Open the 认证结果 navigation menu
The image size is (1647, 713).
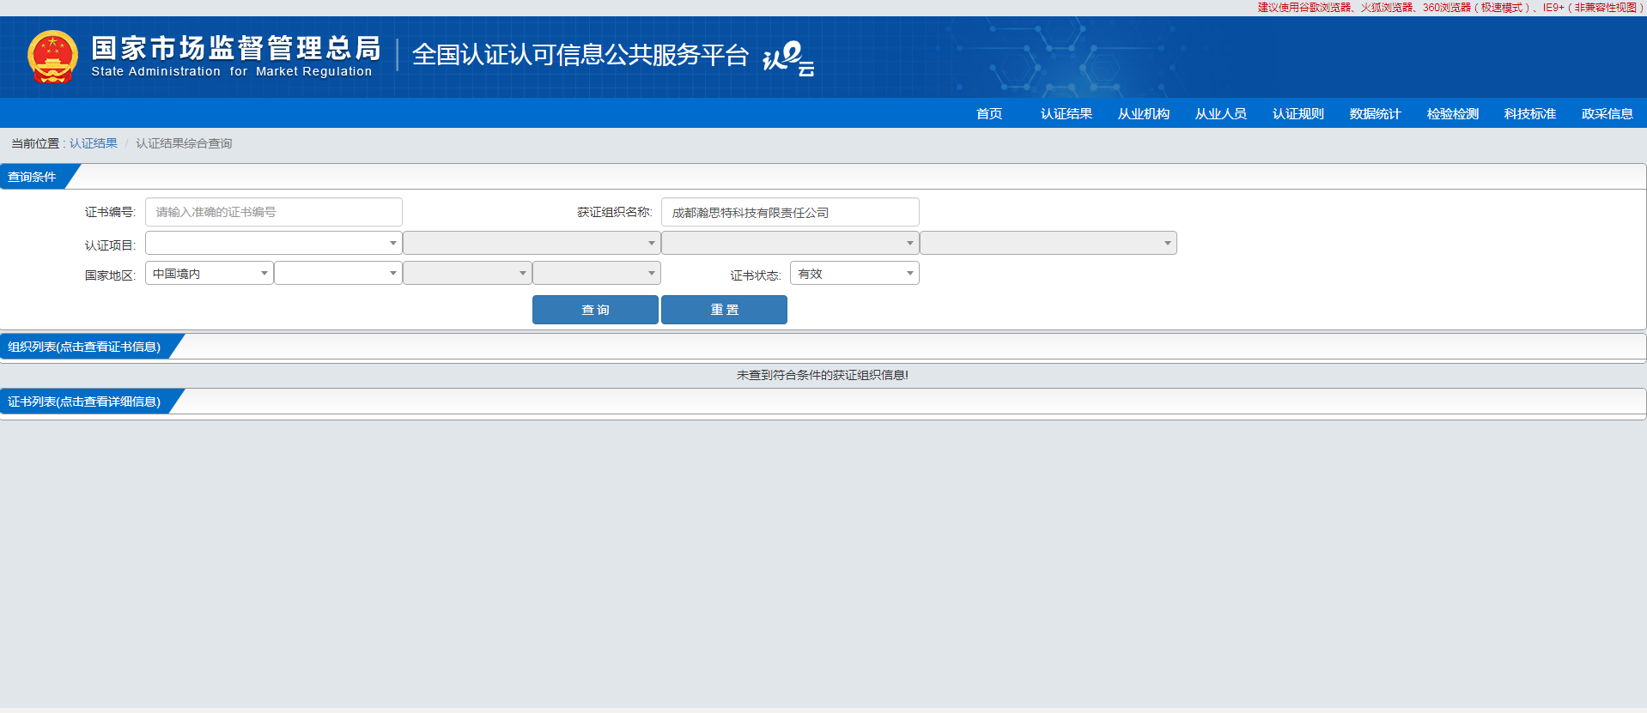(1067, 113)
